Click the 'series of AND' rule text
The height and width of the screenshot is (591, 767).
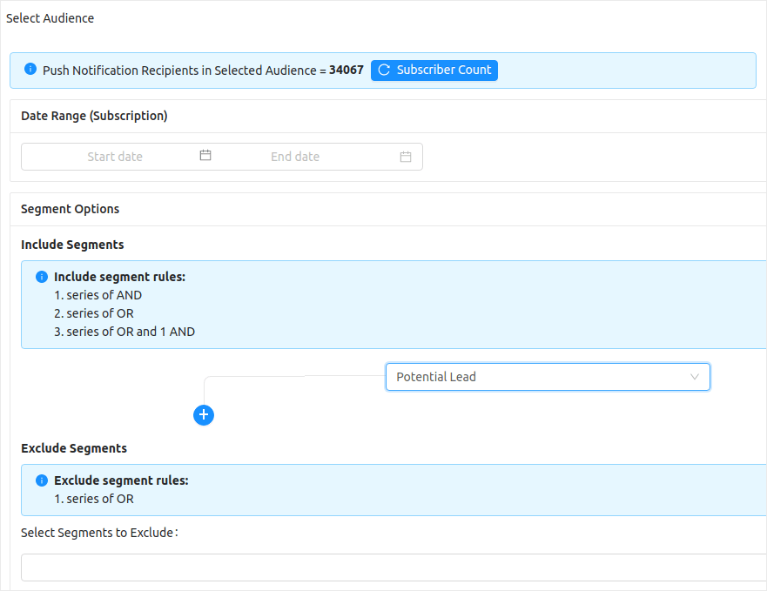tap(104, 295)
